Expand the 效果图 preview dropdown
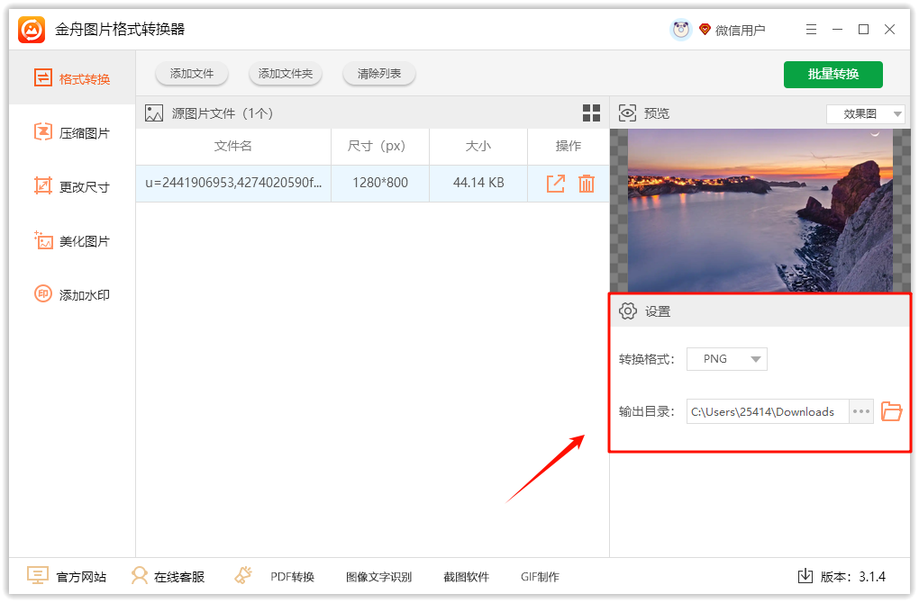919x603 pixels. 866,113
